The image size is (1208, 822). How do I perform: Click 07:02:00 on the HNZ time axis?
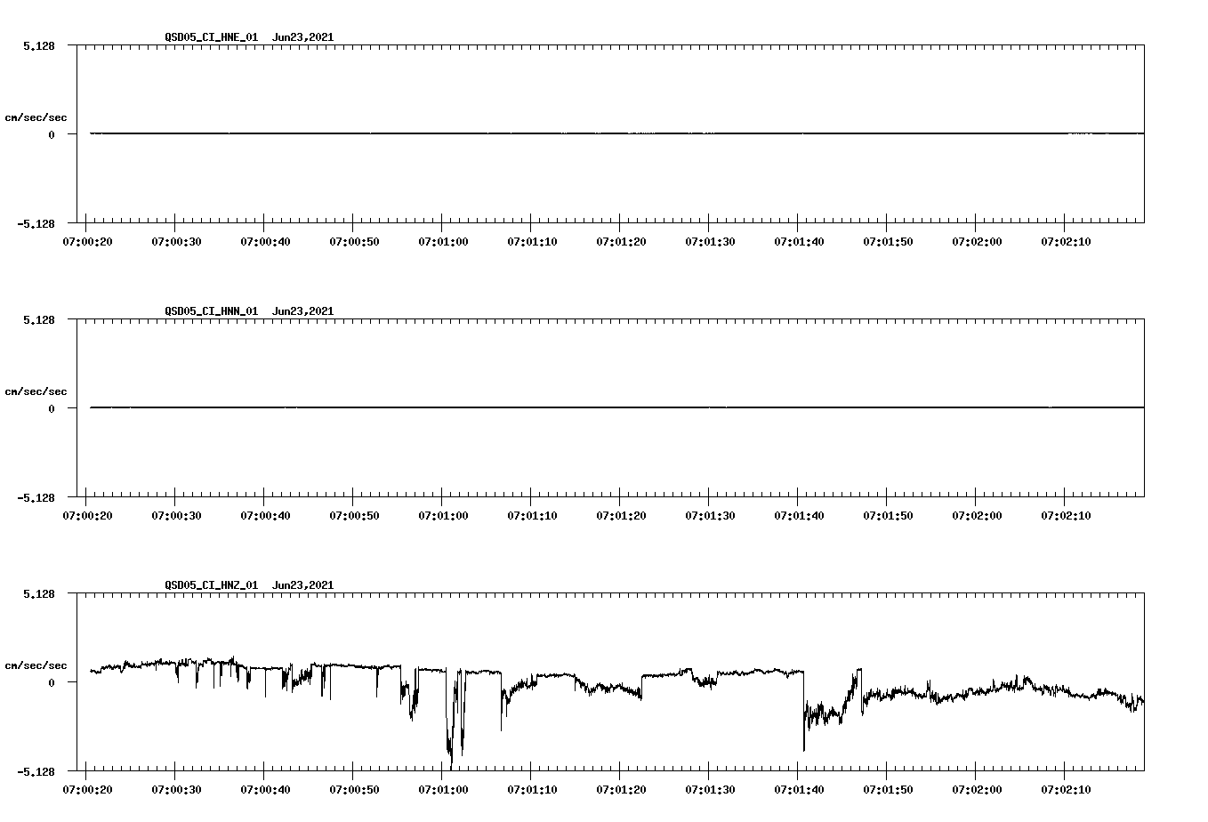(x=977, y=790)
